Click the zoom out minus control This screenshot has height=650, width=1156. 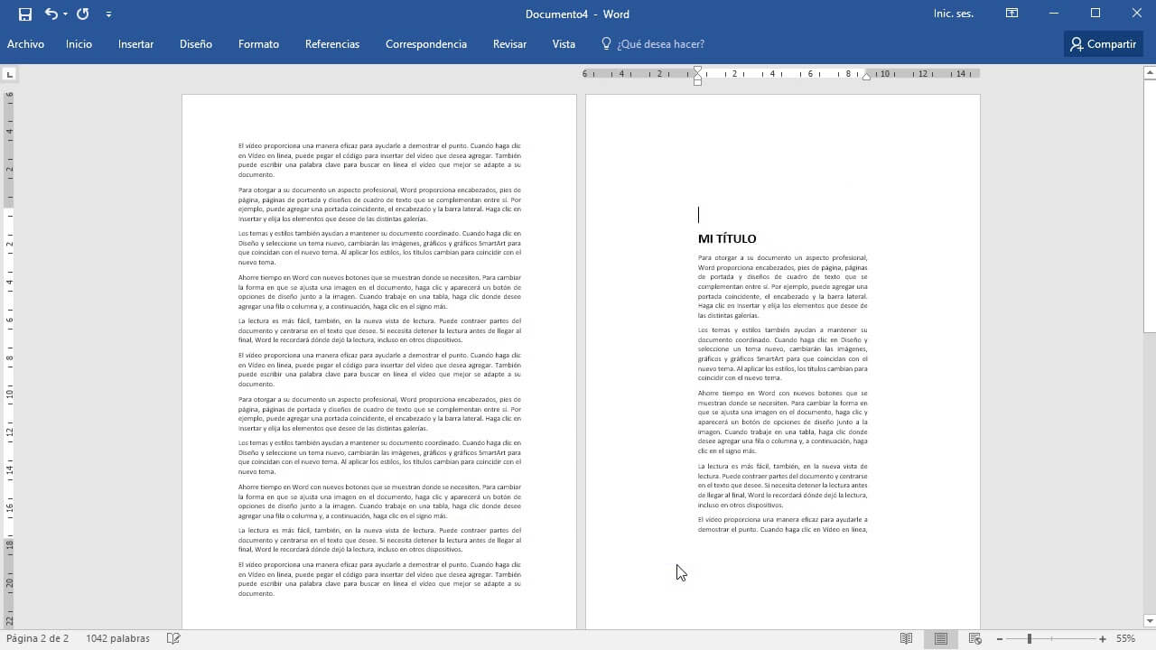tap(1001, 638)
